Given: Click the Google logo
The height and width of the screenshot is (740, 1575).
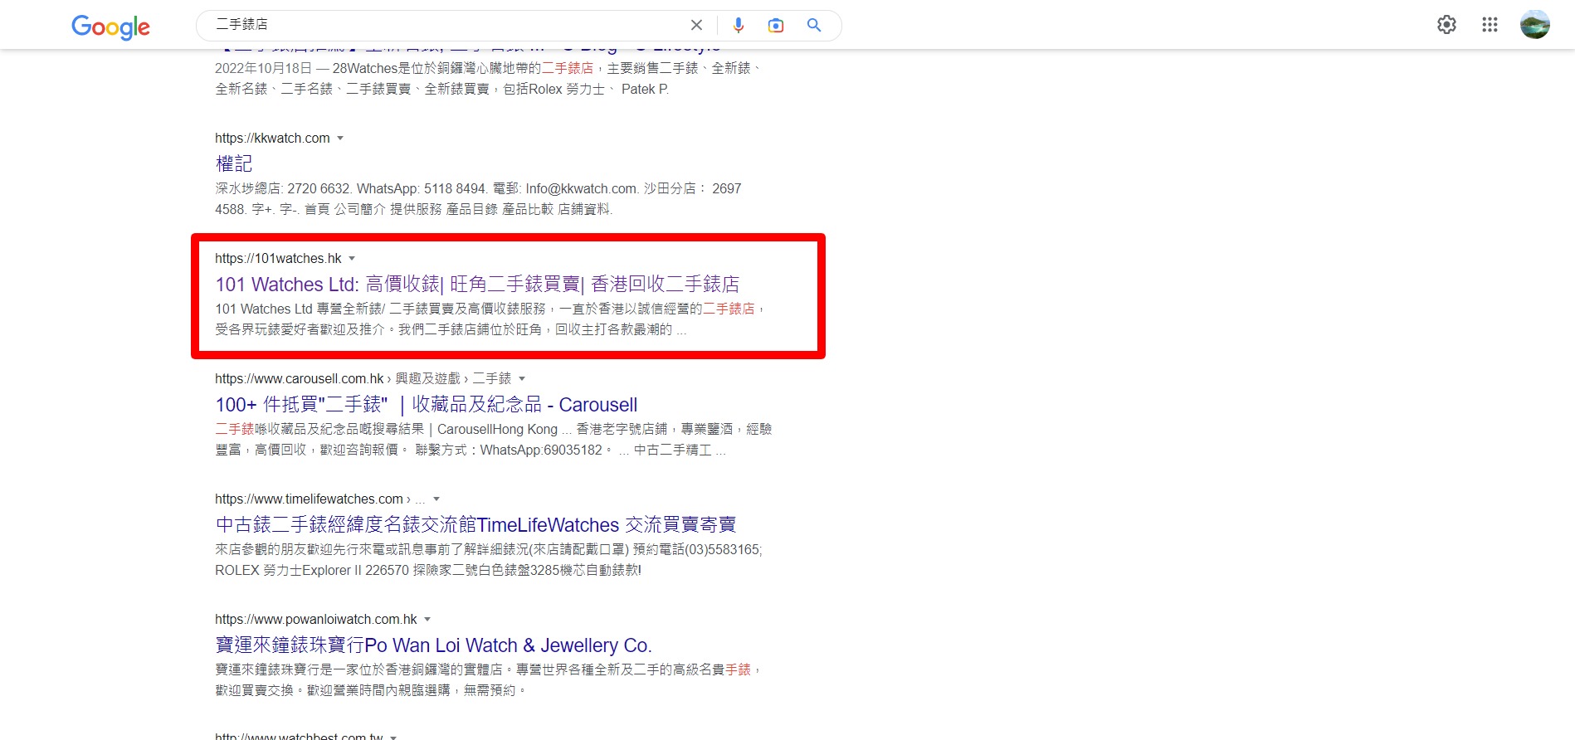Looking at the screenshot, I should point(110,27).
